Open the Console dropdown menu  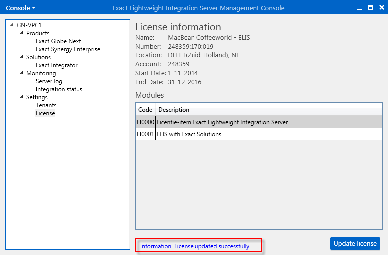click(x=20, y=8)
